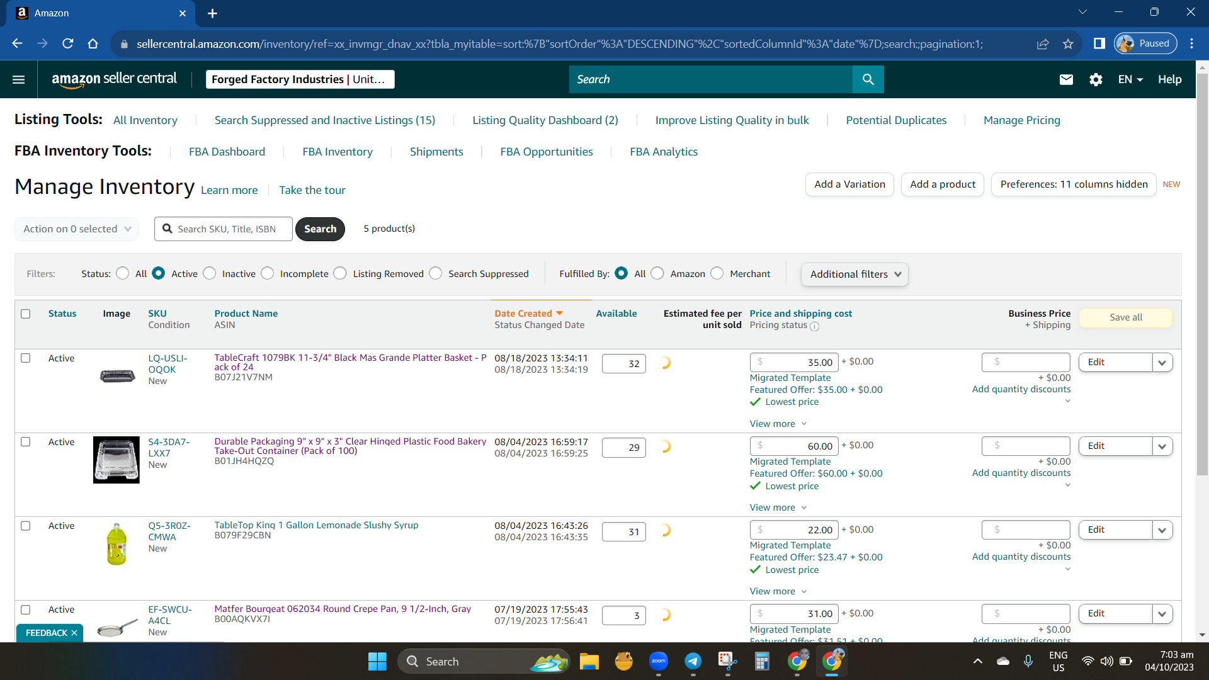Open the settings gear icon

[x=1096, y=79]
